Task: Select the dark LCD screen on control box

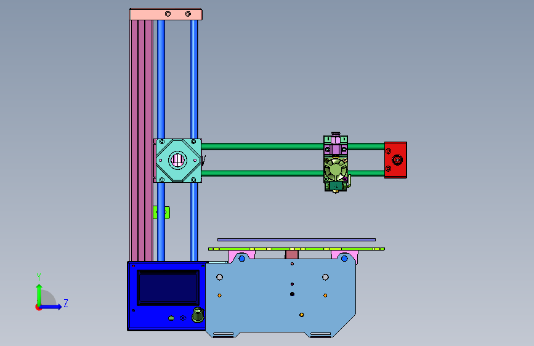Action: tap(168, 288)
